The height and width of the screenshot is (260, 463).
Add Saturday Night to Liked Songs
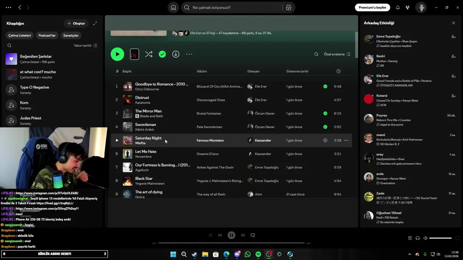pyautogui.click(x=325, y=140)
